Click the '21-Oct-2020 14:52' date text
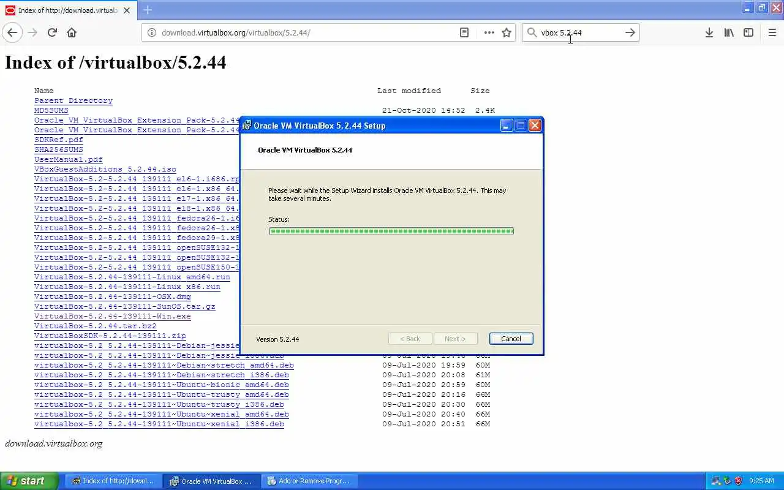This screenshot has width=784, height=490. (x=424, y=110)
